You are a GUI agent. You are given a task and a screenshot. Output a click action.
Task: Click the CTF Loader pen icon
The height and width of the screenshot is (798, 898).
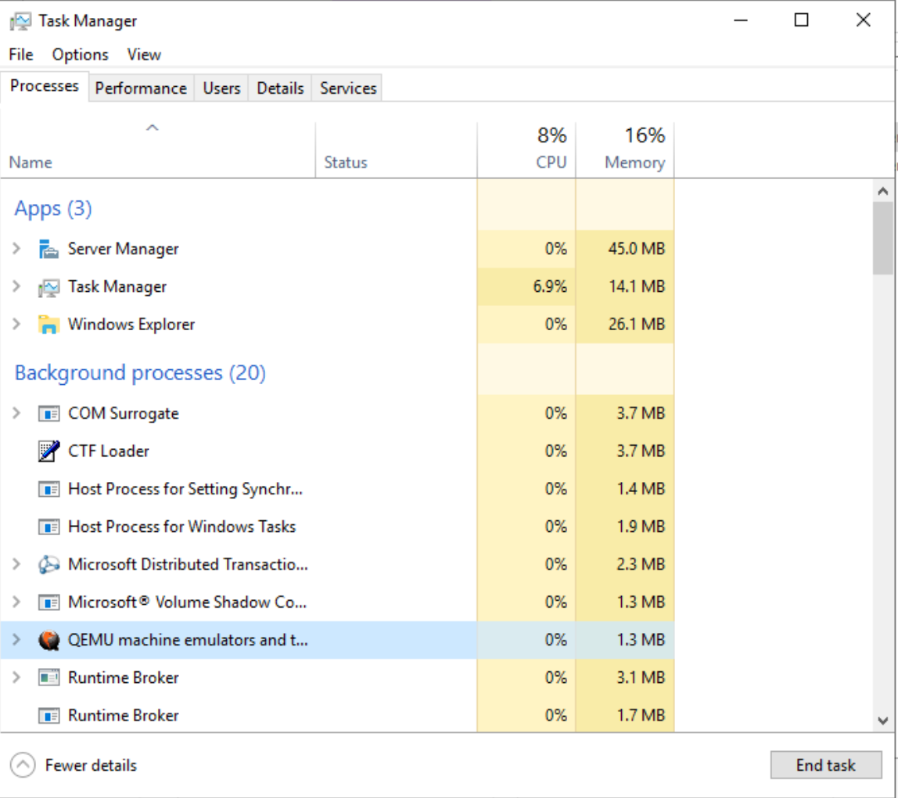coord(48,451)
